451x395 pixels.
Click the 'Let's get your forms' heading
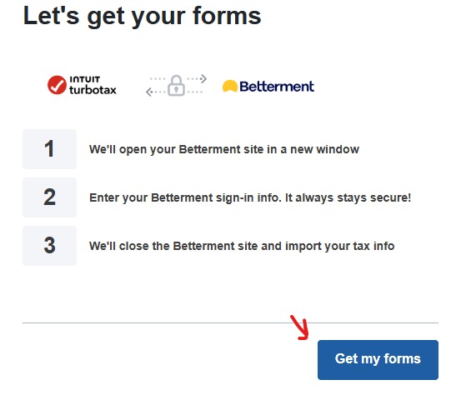(142, 17)
